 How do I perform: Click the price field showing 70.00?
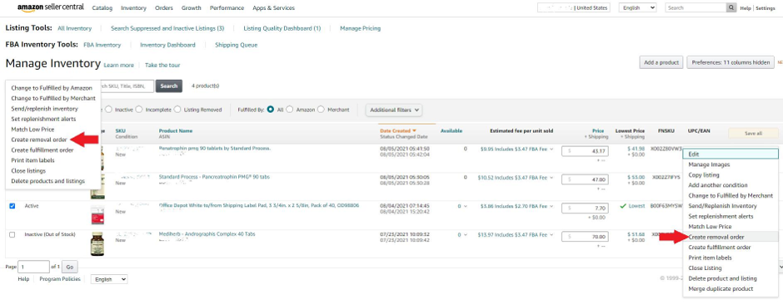point(585,237)
